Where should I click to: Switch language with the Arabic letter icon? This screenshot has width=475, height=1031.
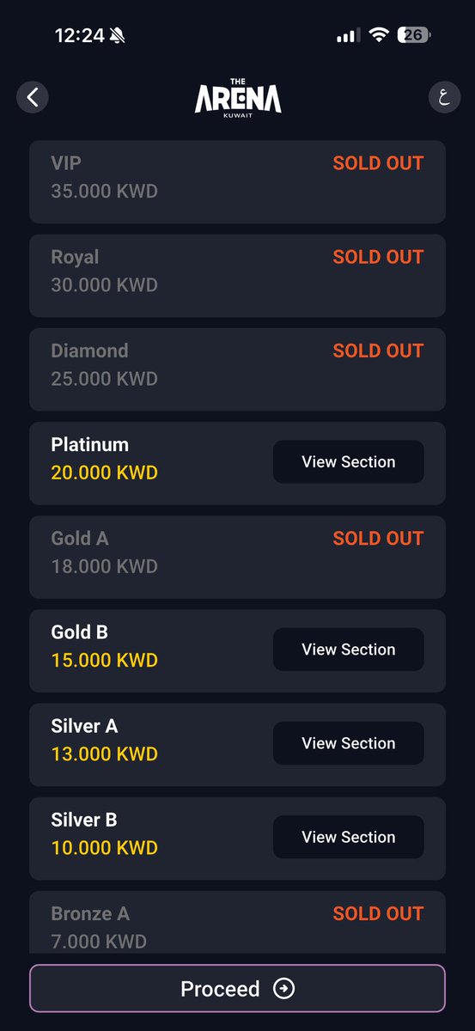pyautogui.click(x=444, y=97)
